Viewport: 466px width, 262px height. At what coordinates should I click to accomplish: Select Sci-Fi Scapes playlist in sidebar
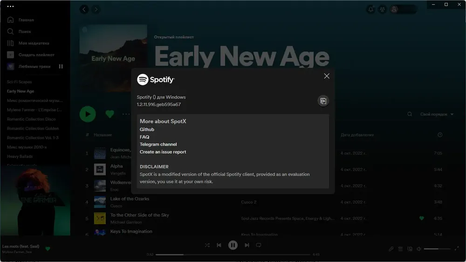pyautogui.click(x=19, y=82)
